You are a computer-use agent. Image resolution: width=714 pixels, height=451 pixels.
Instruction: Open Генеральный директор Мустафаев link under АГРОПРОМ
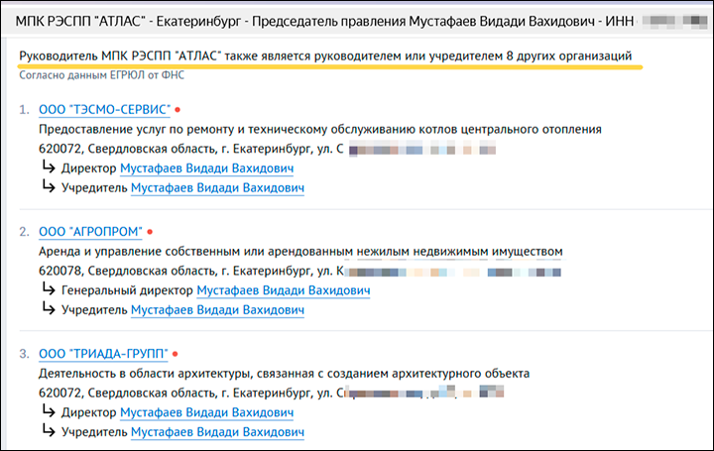click(x=284, y=290)
